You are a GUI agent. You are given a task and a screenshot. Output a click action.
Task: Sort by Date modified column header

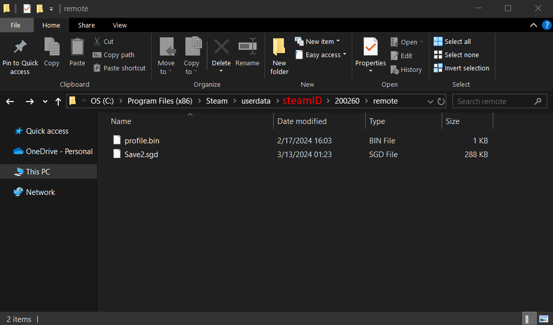(302, 121)
